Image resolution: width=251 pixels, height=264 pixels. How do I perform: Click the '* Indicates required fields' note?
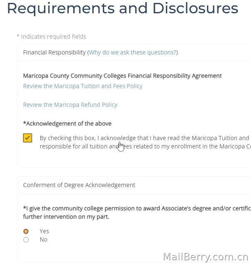(51, 37)
